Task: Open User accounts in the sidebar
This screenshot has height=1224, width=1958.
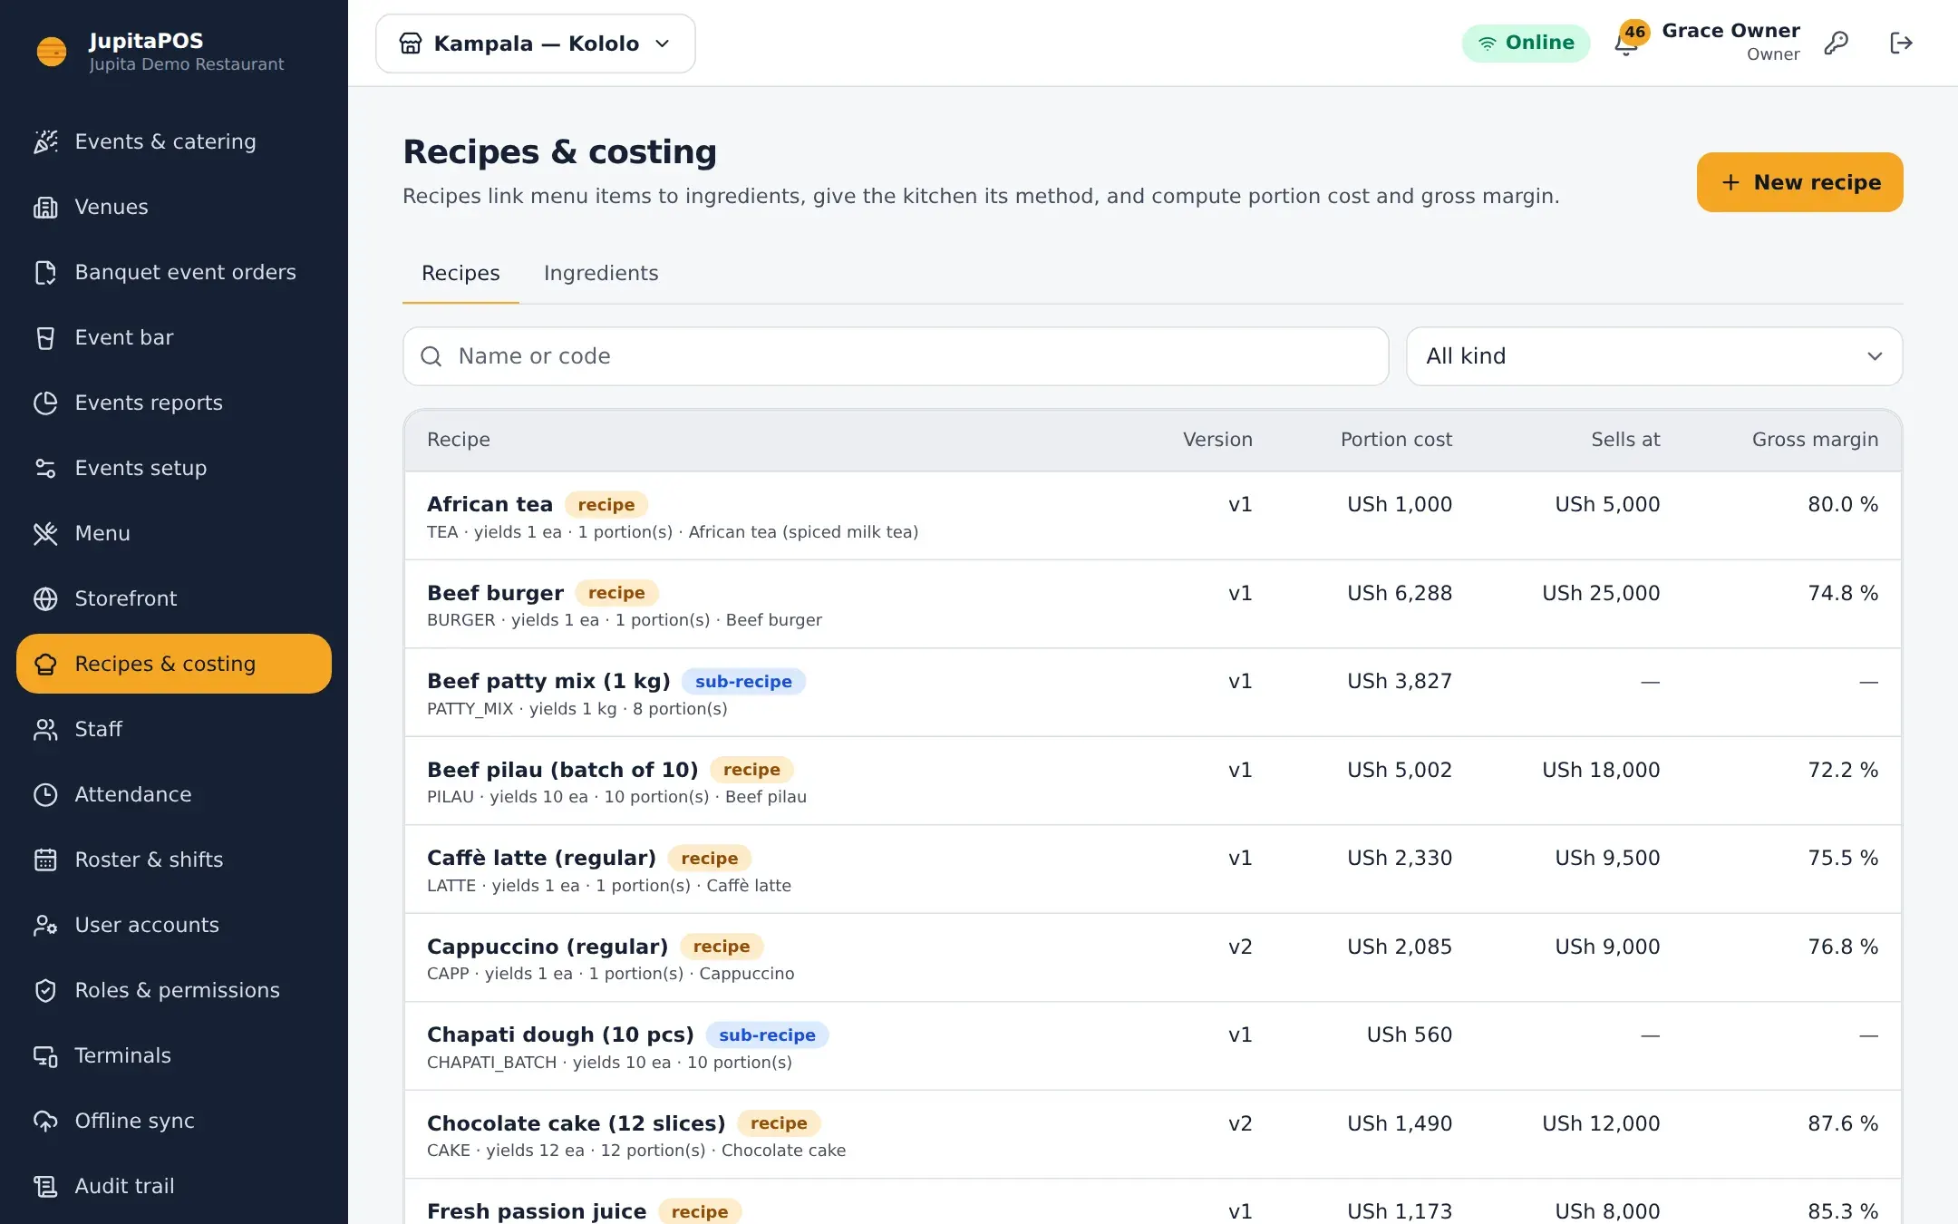Action: (x=174, y=925)
